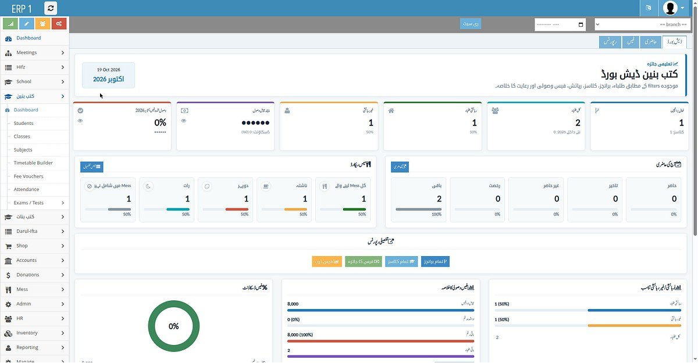Click the top Dashboard gauge icon
Viewport: 698px width, 363px height.
8,38
